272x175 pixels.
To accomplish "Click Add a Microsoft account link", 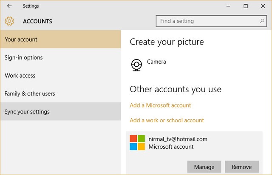I will 160,105.
